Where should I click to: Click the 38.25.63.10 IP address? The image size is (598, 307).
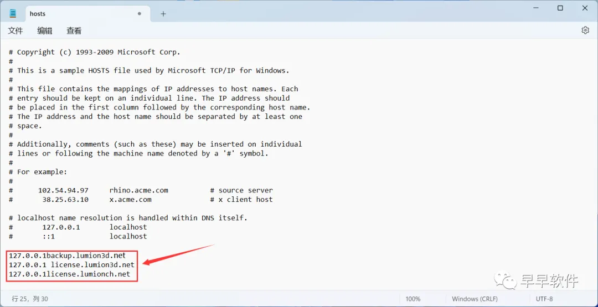pos(65,199)
